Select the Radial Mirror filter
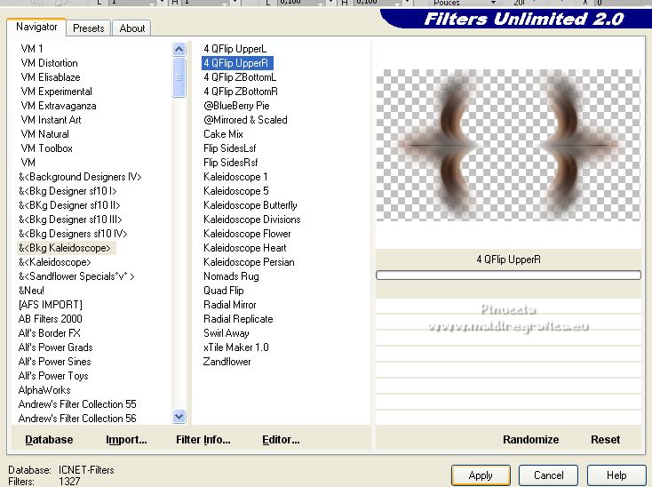Image resolution: width=652 pixels, height=487 pixels. point(229,305)
